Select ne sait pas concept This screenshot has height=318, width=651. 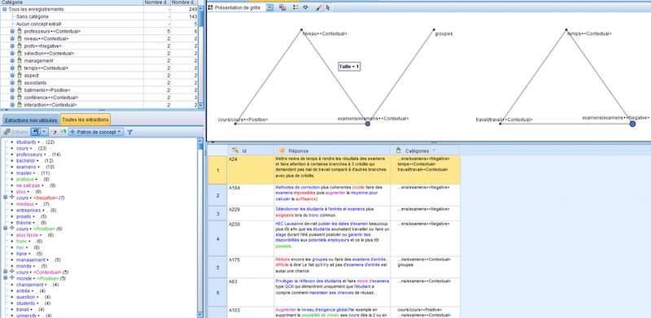[28, 185]
